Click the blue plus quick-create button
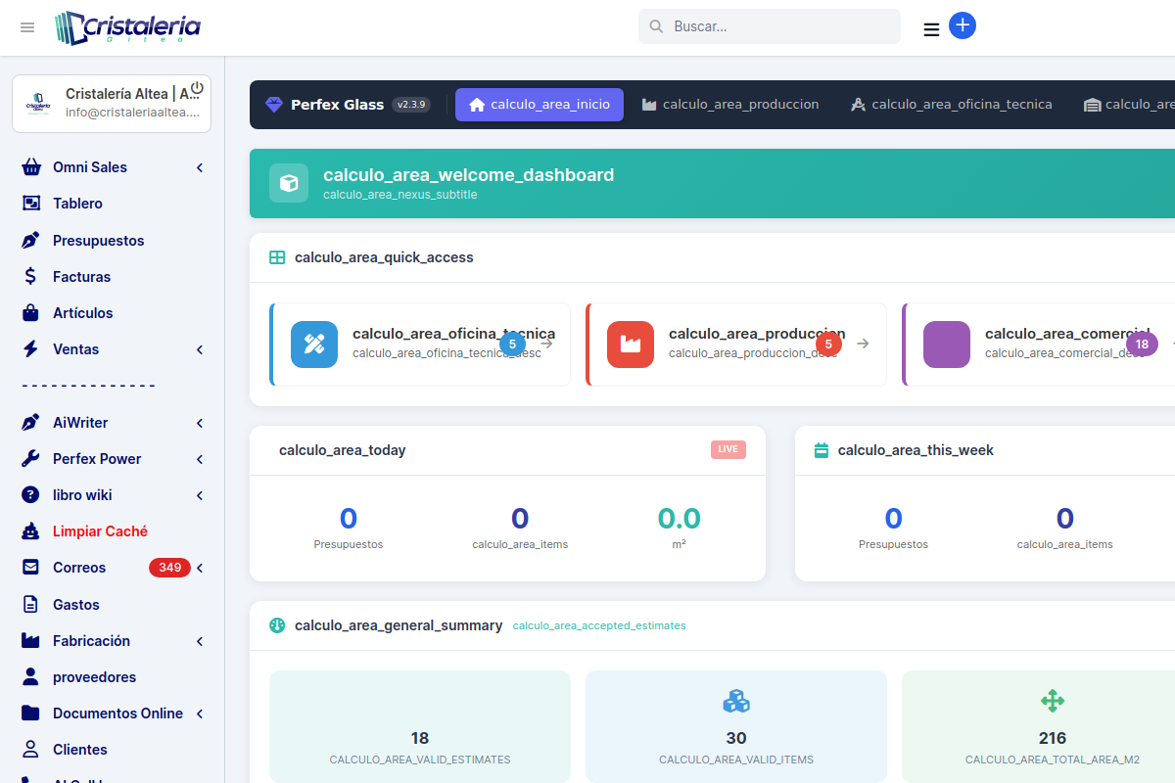Image resolution: width=1175 pixels, height=783 pixels. click(962, 25)
